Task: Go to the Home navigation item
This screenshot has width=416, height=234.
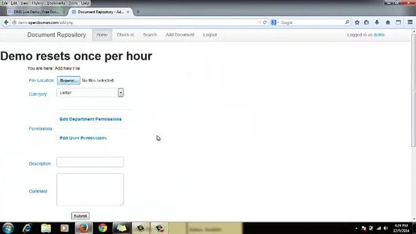Action: point(102,34)
